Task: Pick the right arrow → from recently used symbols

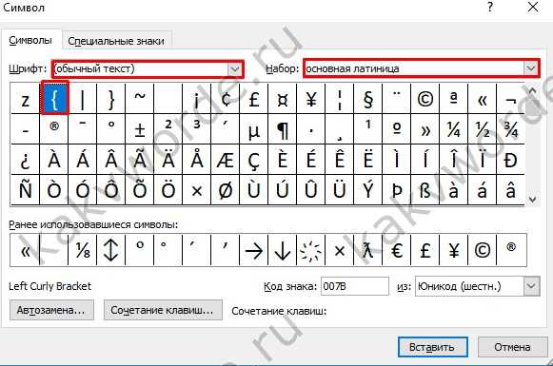Action: [x=254, y=250]
